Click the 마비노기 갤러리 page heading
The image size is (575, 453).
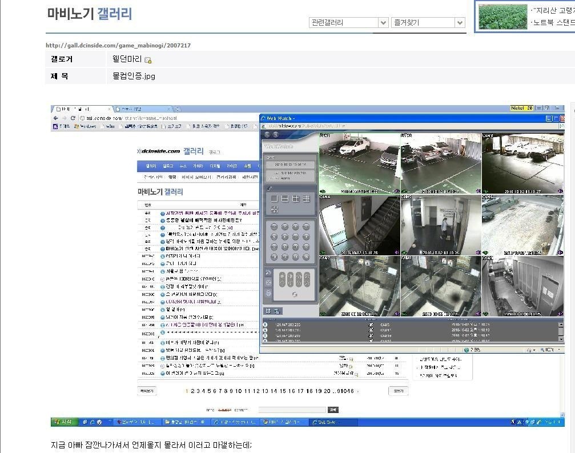click(90, 14)
